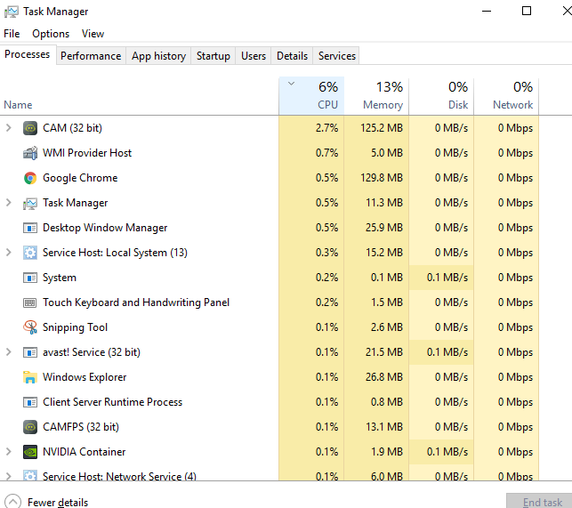Viewport: 572px width, 508px height.
Task: Open the View menu
Action: pos(93,34)
